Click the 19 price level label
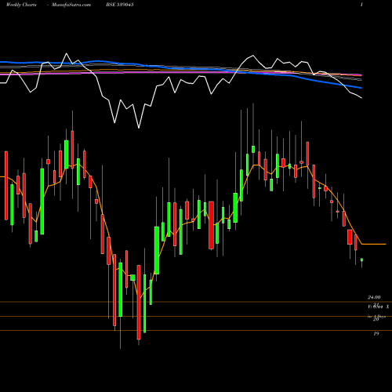Image resolution: width=392 pixels, height=392 pixels. (376, 334)
